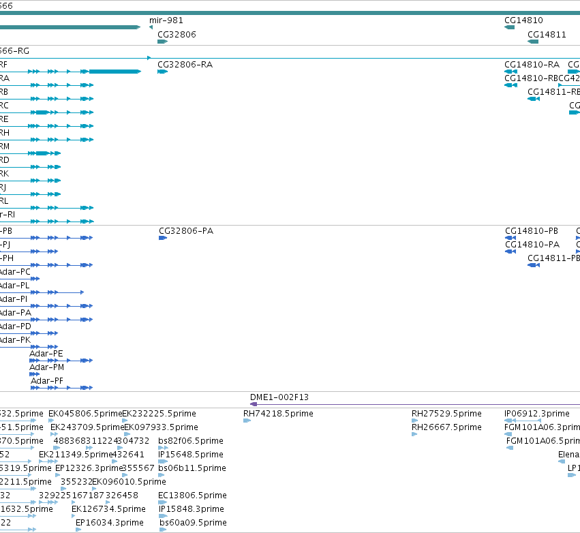Select the Adar-PK protein label
This screenshot has width=580, height=533.
15,341
